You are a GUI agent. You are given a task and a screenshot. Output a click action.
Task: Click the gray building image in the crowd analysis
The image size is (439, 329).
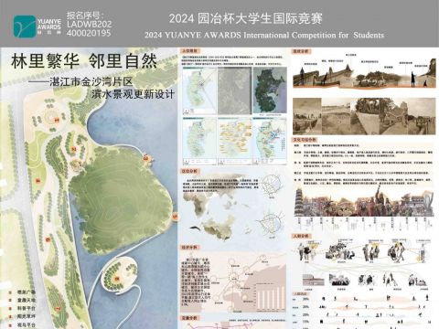313,280
